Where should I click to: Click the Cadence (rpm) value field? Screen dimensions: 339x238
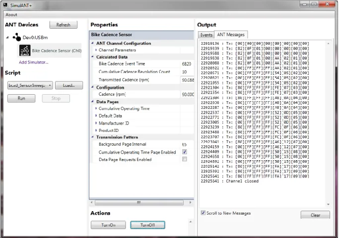point(188,94)
